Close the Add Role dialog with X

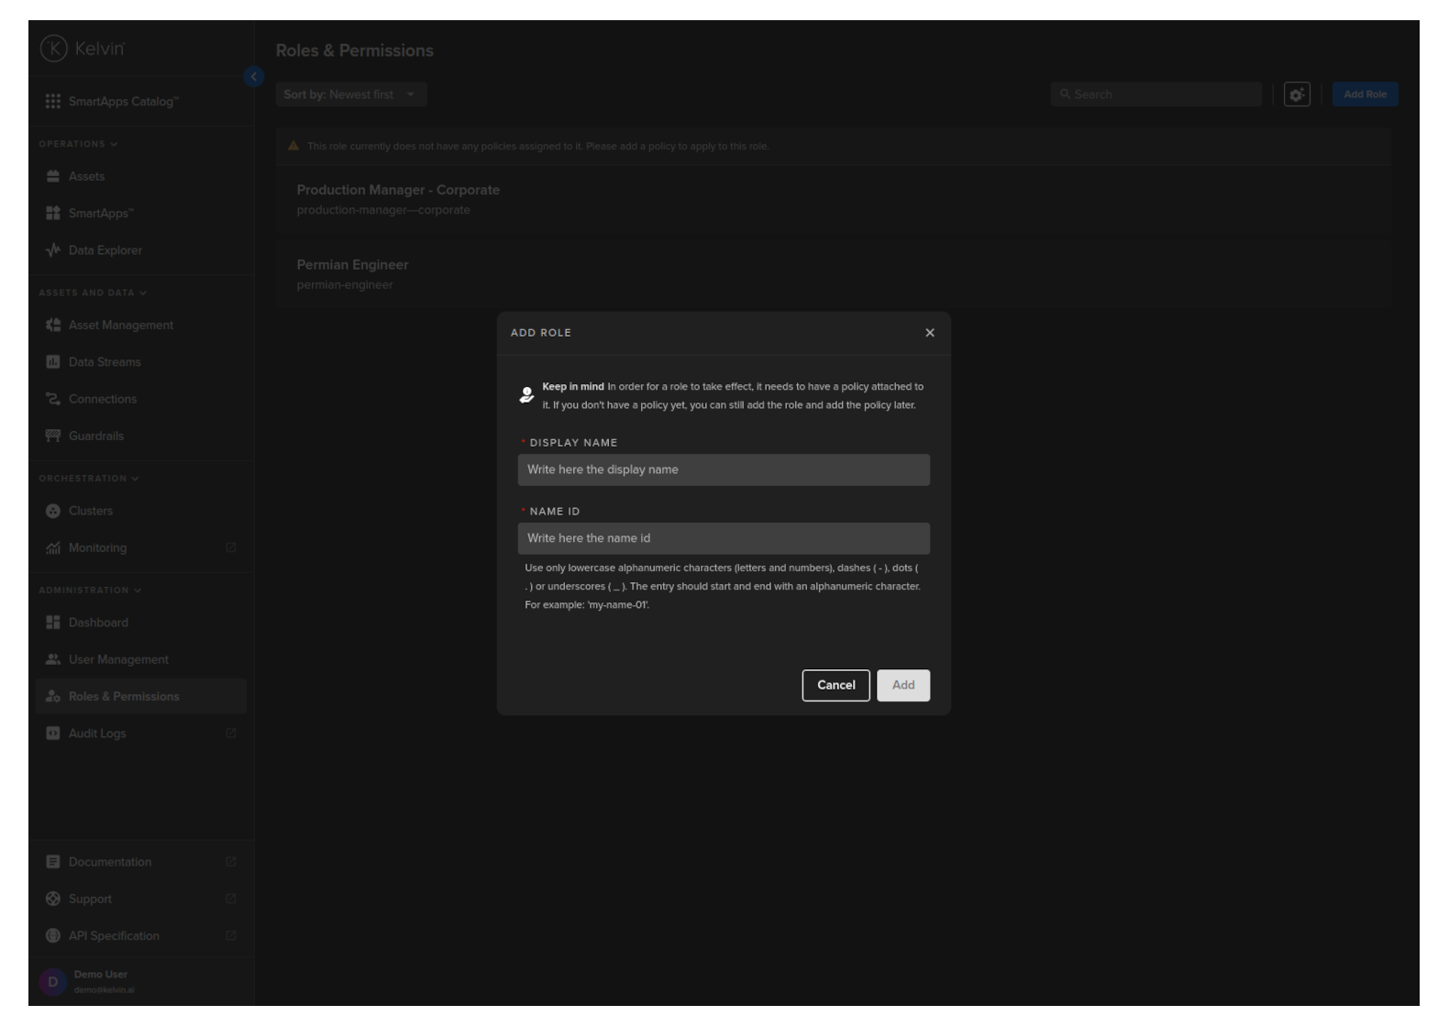coord(930,333)
